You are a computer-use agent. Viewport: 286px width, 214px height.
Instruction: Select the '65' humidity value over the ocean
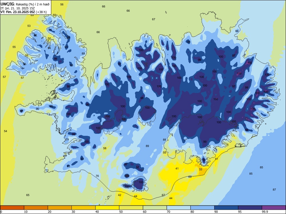28,195
